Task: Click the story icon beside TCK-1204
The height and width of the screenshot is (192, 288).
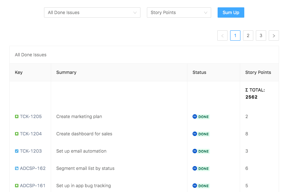Action: [17, 134]
